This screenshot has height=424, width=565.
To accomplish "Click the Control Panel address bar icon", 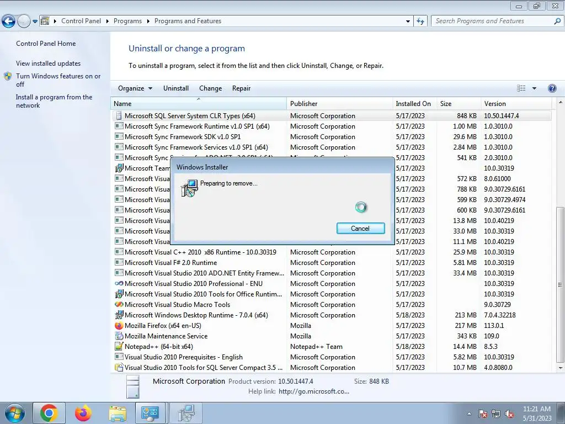I will point(45,21).
